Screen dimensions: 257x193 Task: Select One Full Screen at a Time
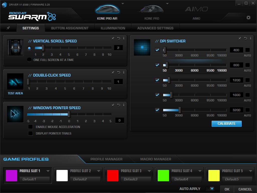29,60
